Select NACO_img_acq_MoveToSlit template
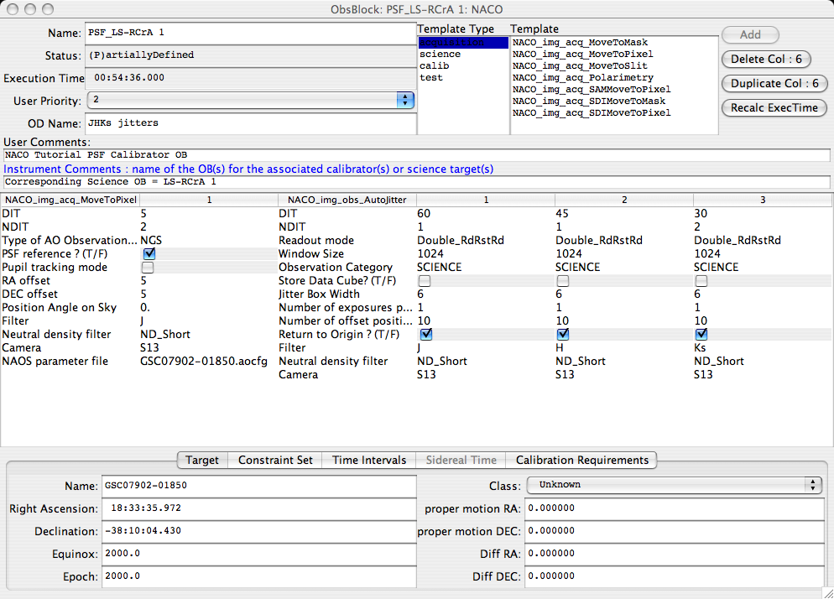The image size is (834, 599). click(x=614, y=66)
